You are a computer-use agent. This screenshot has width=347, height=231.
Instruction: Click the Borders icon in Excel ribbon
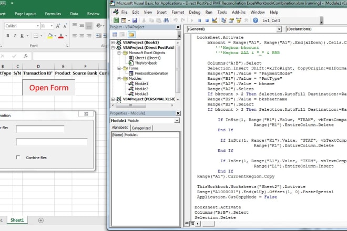[x=36, y=36]
